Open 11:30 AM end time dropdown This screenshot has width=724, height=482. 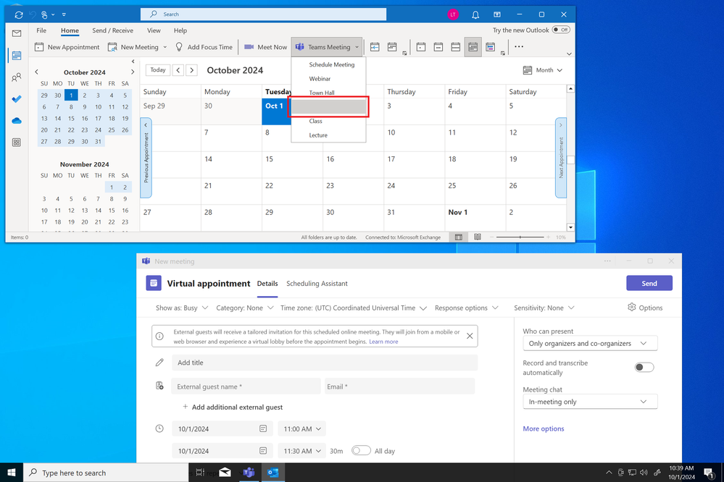(302, 451)
